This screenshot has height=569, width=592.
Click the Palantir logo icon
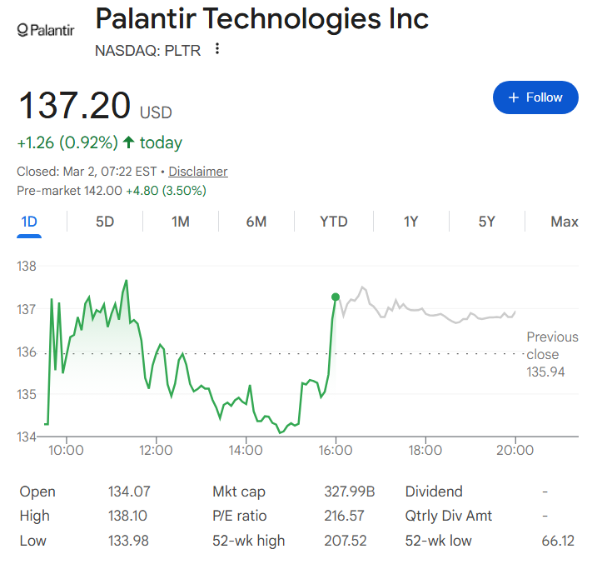point(46,30)
